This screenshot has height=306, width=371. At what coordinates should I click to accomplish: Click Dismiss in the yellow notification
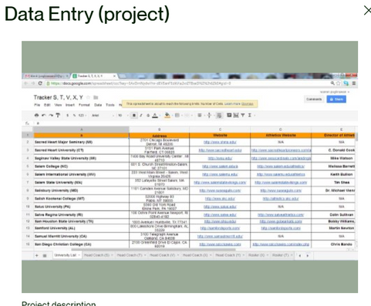point(248,104)
